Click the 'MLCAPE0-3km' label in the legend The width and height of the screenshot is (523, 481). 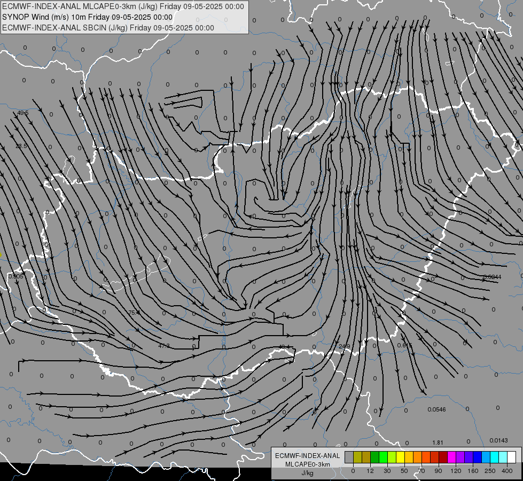click(x=307, y=464)
